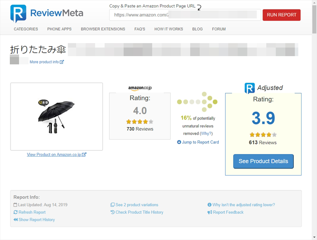Click the Last Updated: Aug 14, 2019 text

point(43,205)
